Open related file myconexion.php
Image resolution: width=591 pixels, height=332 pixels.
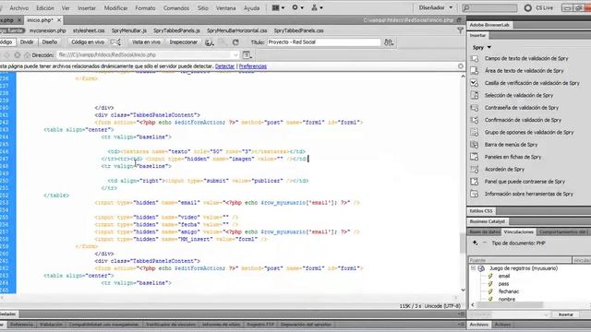pyautogui.click(x=47, y=30)
